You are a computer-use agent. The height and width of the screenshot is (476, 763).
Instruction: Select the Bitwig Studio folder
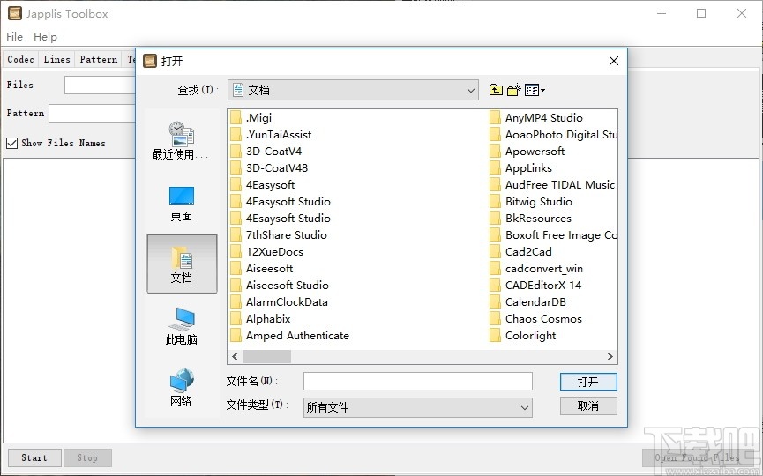pos(531,202)
